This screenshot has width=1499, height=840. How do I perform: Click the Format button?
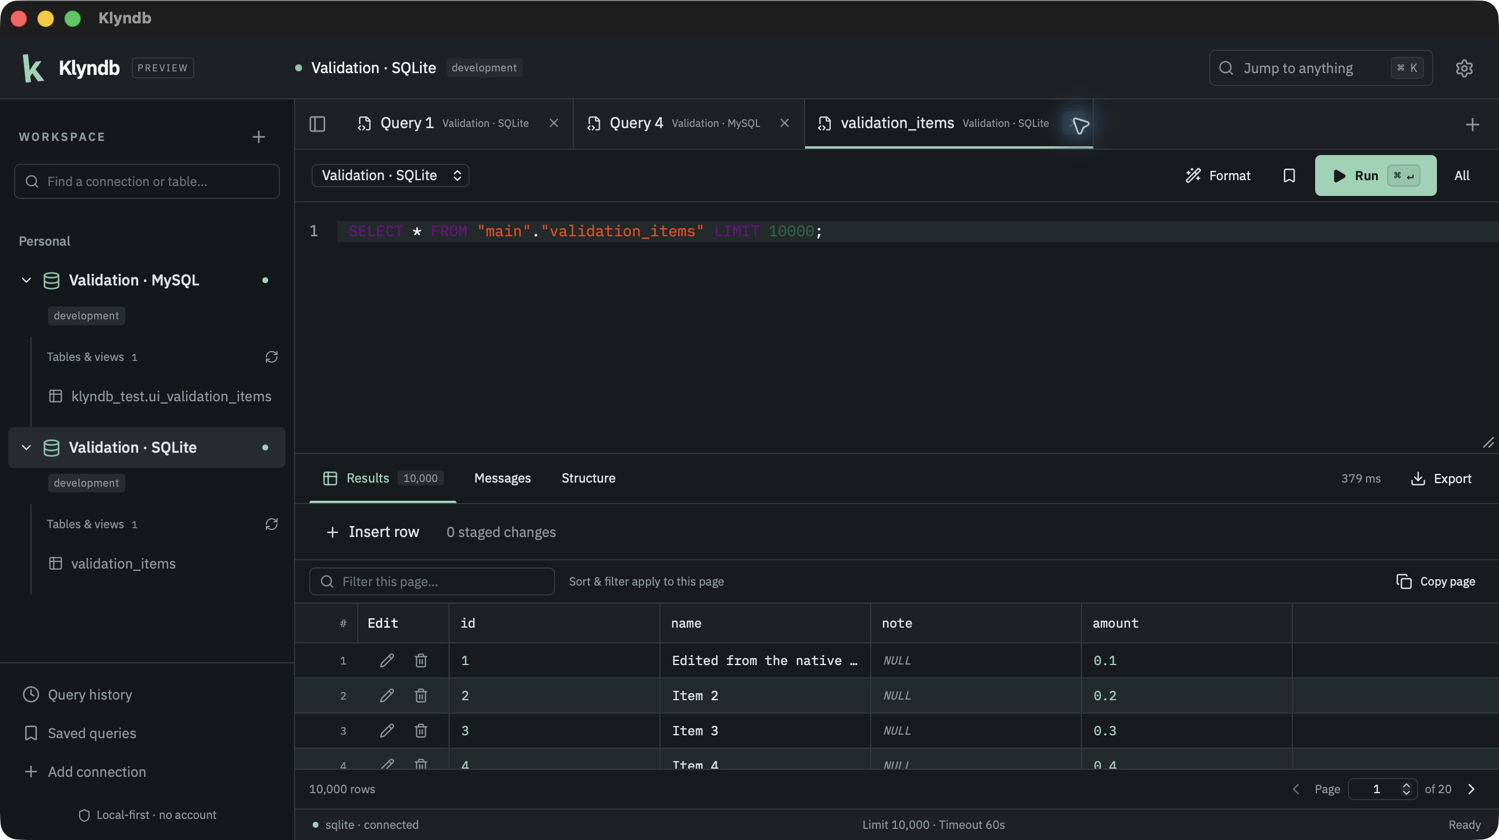pyautogui.click(x=1218, y=175)
